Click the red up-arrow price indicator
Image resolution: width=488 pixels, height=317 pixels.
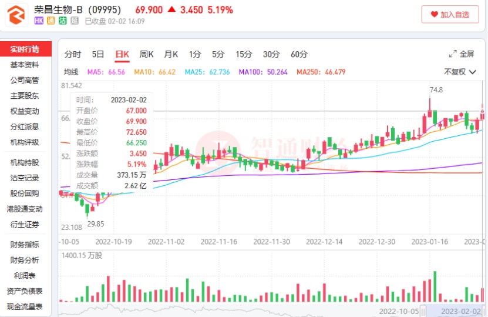171,10
